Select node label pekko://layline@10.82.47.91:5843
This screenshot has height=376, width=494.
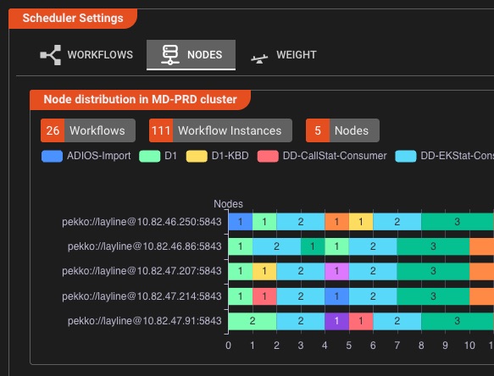(x=145, y=321)
